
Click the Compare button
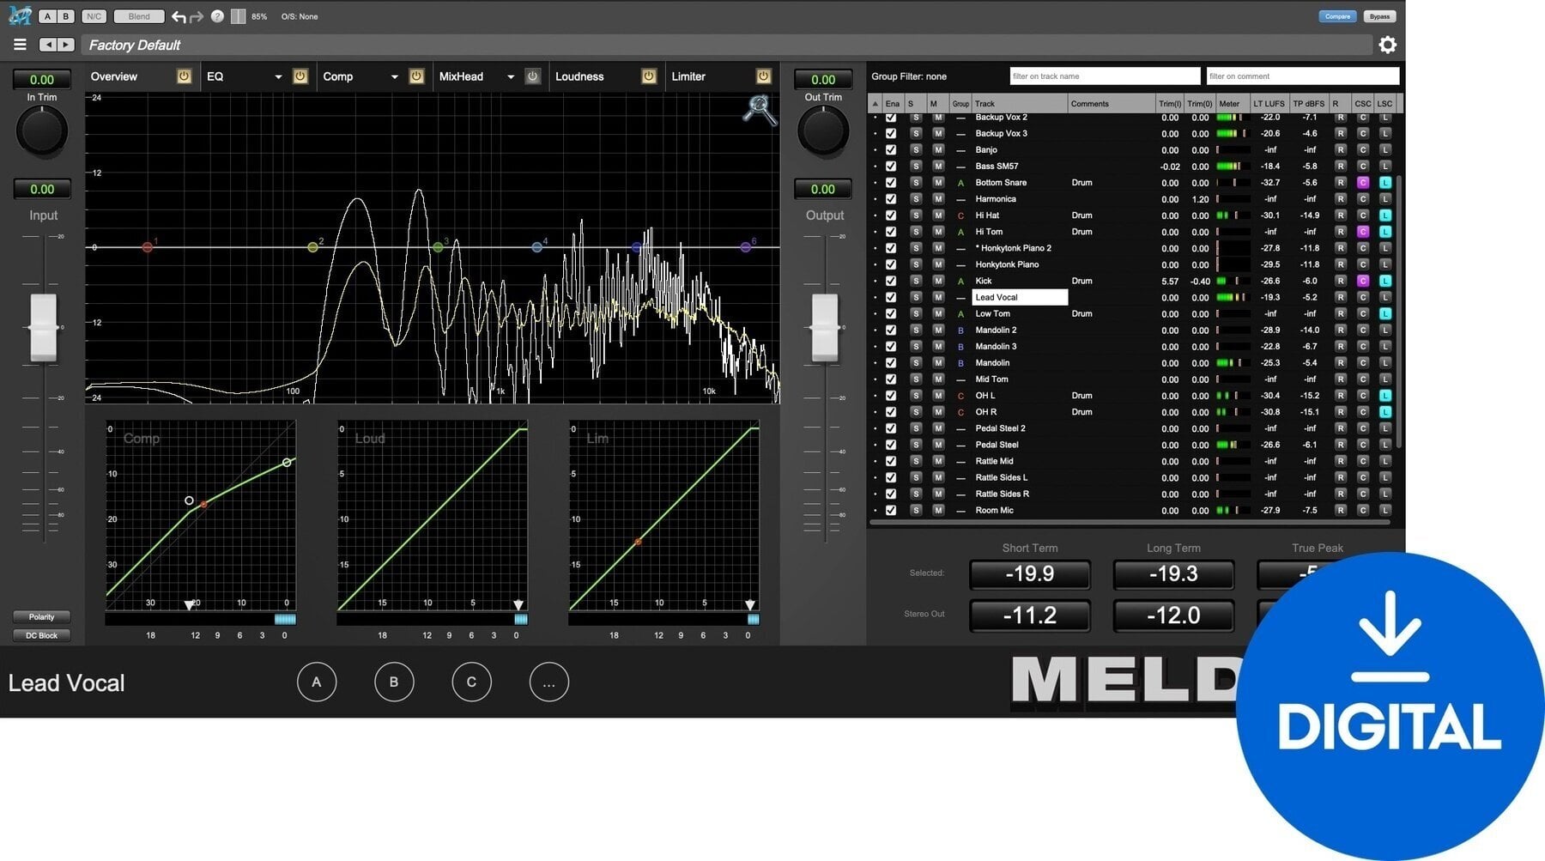pos(1337,16)
